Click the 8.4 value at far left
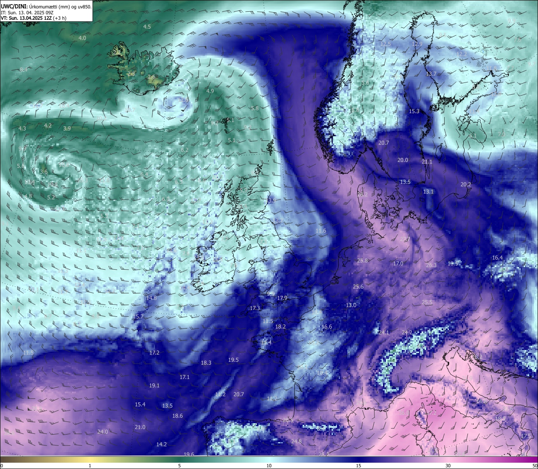This screenshot has width=538, height=469. [24, 69]
